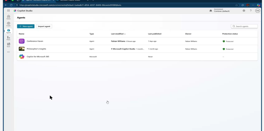Image resolution: width=264 pixels, height=131 pixels.
Task: Select the Agents icon in sidebar
Action: click(x=9, y=31)
